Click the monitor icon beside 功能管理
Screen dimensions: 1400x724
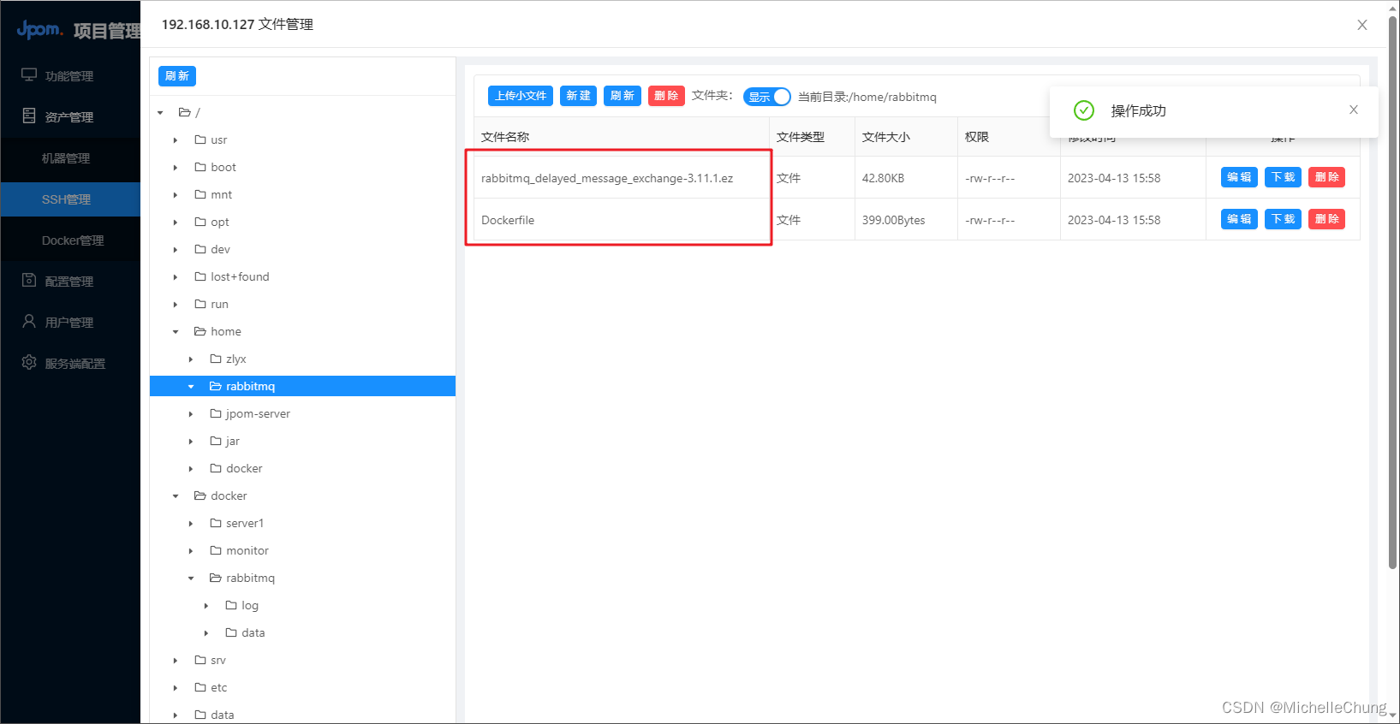pos(29,75)
